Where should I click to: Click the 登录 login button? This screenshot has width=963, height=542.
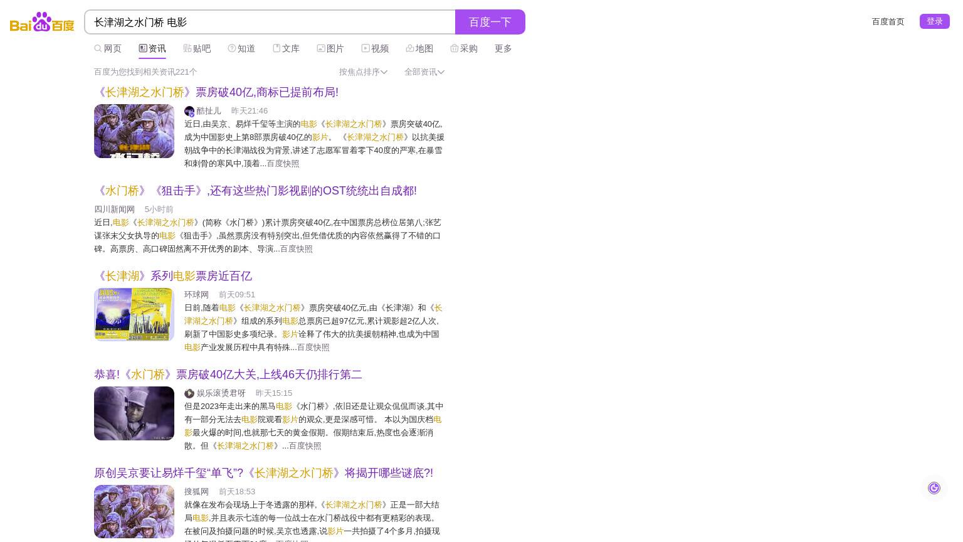tap(934, 21)
